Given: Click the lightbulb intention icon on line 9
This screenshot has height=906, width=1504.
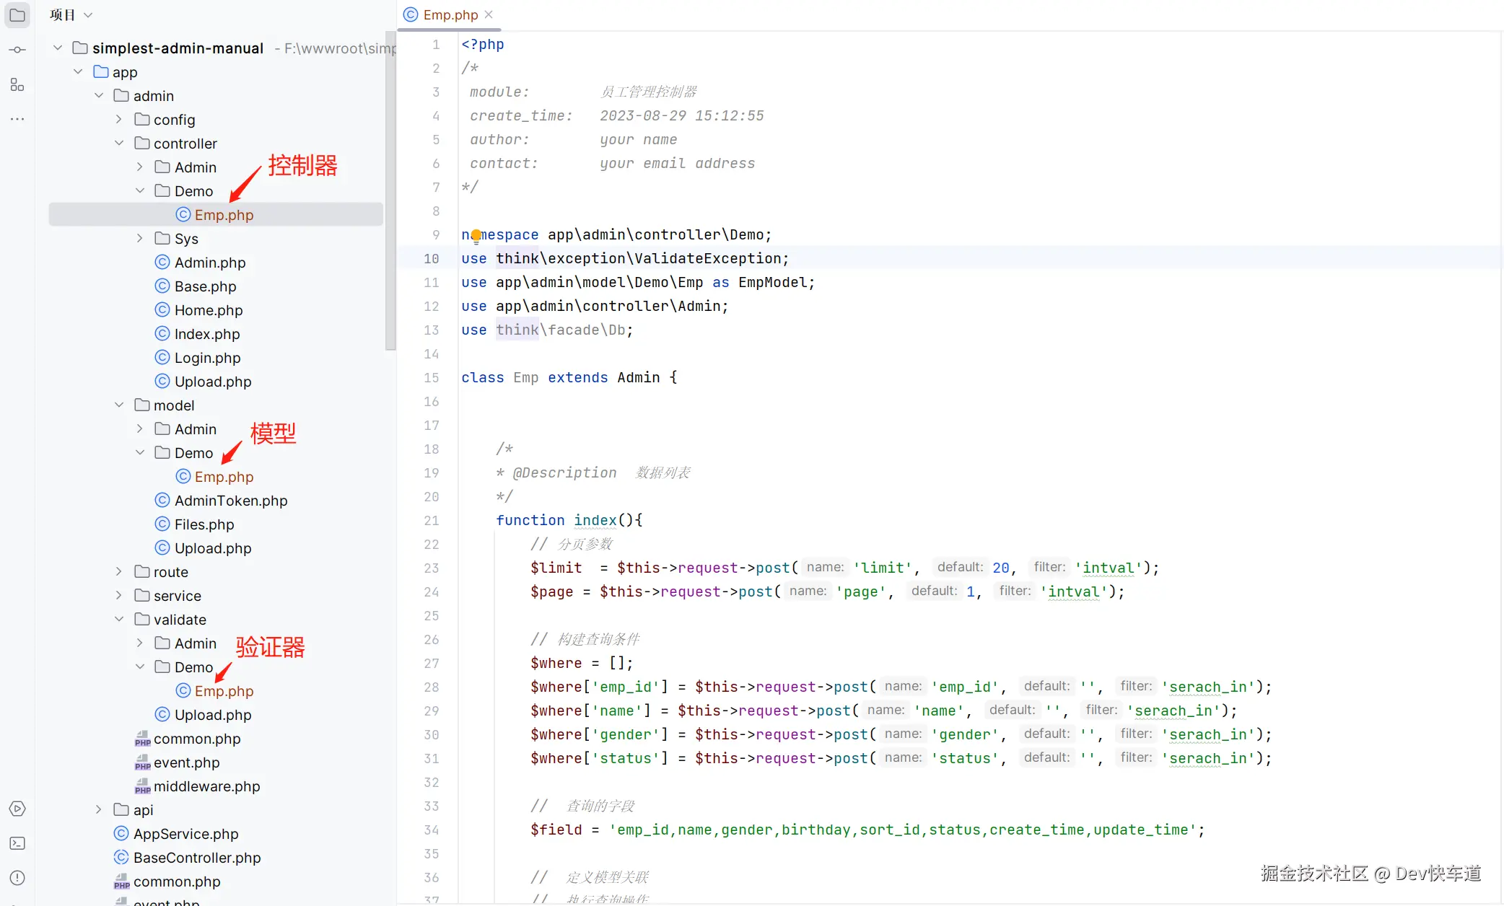Looking at the screenshot, I should click(x=476, y=234).
